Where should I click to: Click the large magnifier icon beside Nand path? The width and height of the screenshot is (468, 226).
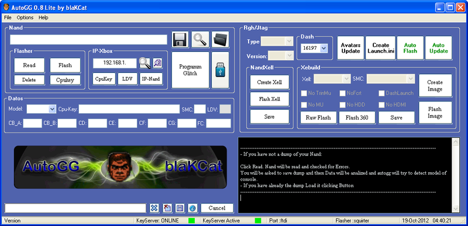click(200, 40)
